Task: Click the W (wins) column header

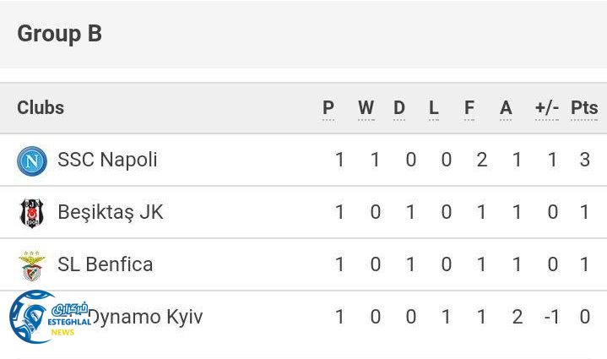Action: (366, 108)
